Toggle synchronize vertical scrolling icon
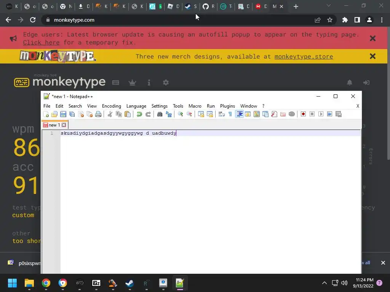The image size is (390, 292). coord(201,114)
